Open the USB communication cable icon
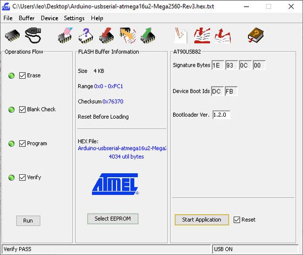 point(33,35)
